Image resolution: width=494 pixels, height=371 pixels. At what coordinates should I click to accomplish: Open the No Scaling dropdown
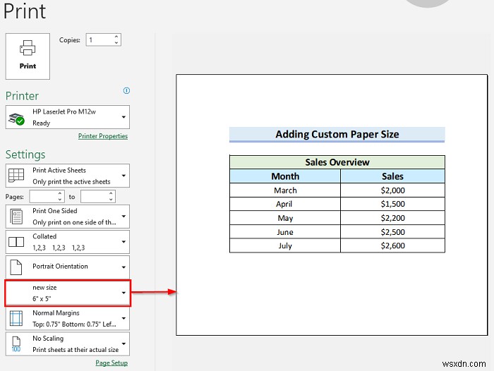(68, 344)
